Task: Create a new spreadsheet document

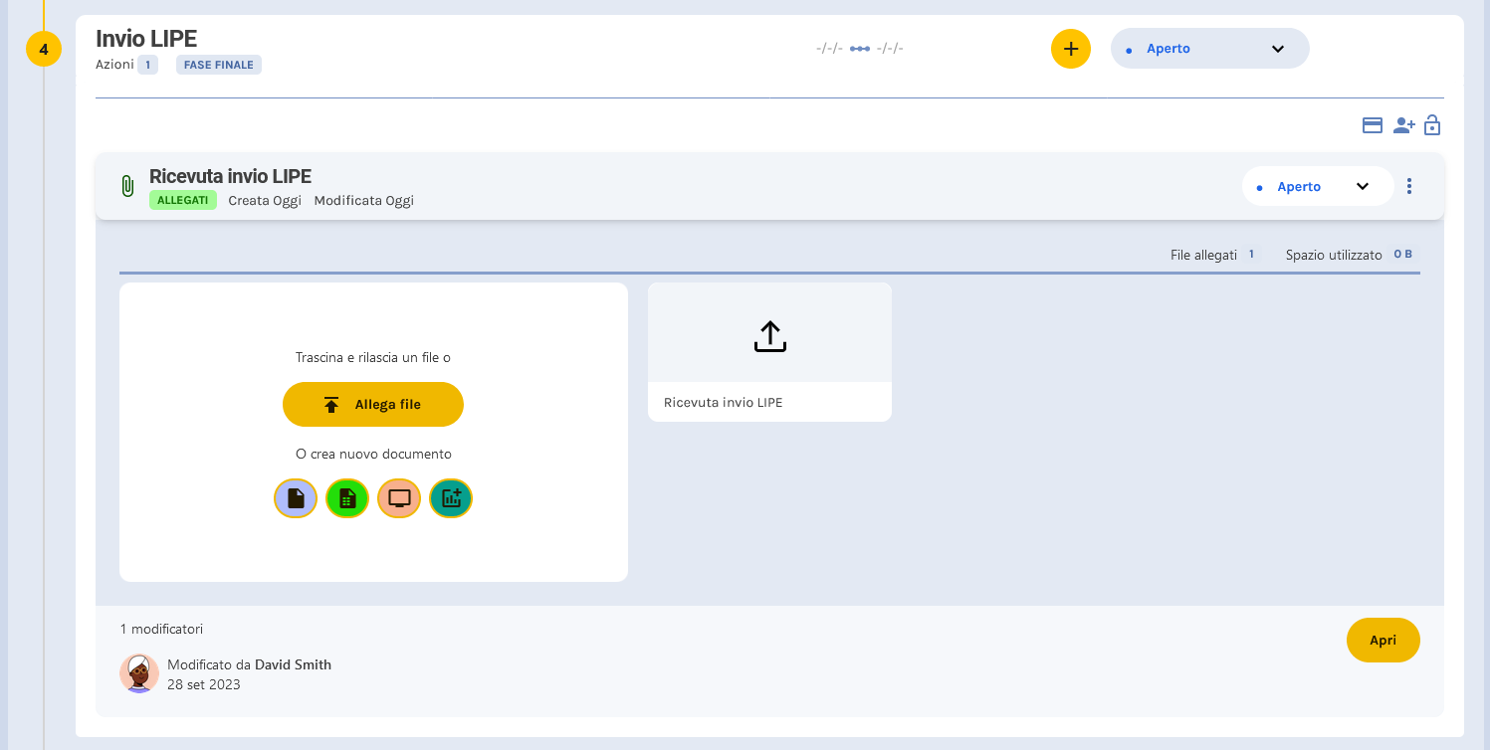Action: point(347,498)
